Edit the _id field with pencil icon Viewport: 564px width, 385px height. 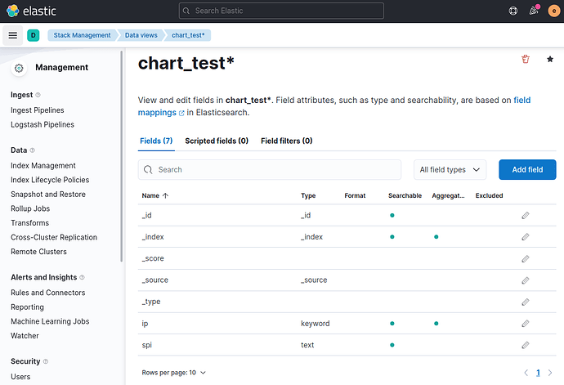526,216
